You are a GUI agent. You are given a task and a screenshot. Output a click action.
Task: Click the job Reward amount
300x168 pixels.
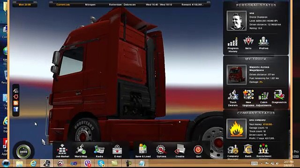[x=193, y=5]
